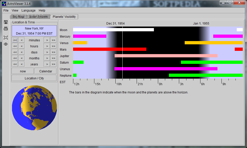
Task: Step forward one year with > button
Action: [x=47, y=64]
